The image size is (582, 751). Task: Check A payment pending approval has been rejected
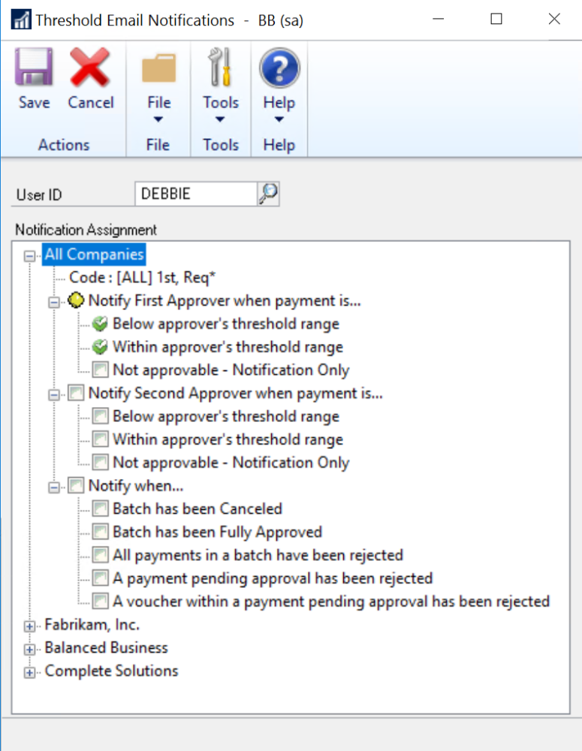[100, 578]
